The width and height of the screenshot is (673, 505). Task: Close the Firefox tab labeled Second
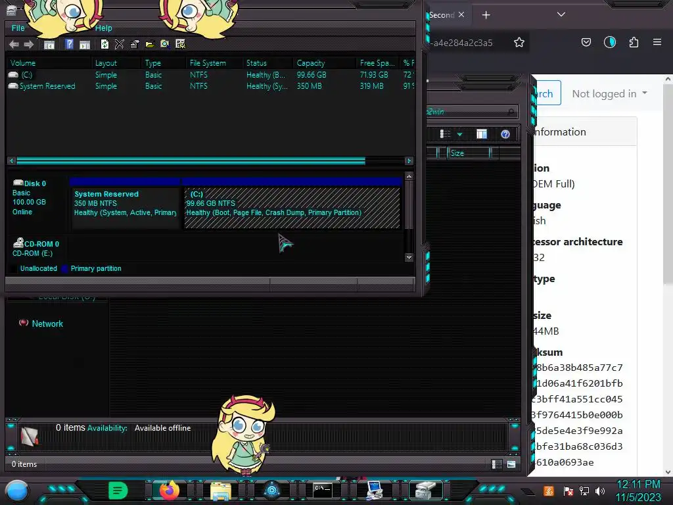[461, 14]
